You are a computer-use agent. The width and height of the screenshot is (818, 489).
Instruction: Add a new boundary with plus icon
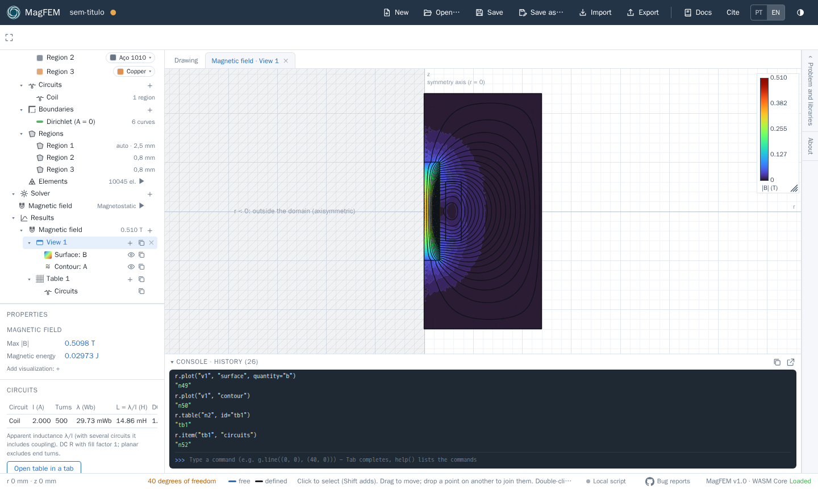(150, 110)
